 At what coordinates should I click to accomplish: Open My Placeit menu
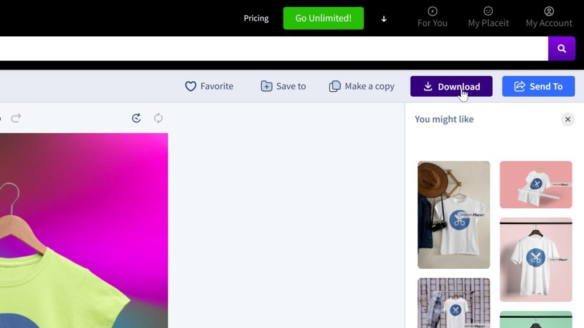tap(488, 18)
